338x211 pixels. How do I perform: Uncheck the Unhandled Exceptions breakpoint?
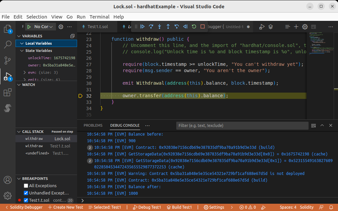pos(26,193)
